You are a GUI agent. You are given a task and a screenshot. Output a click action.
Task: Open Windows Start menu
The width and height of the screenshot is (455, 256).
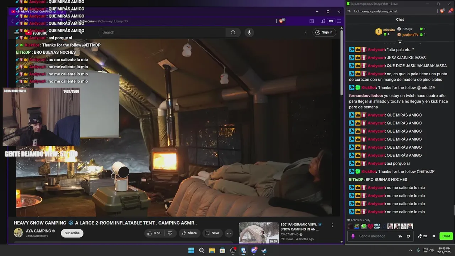coord(191,250)
